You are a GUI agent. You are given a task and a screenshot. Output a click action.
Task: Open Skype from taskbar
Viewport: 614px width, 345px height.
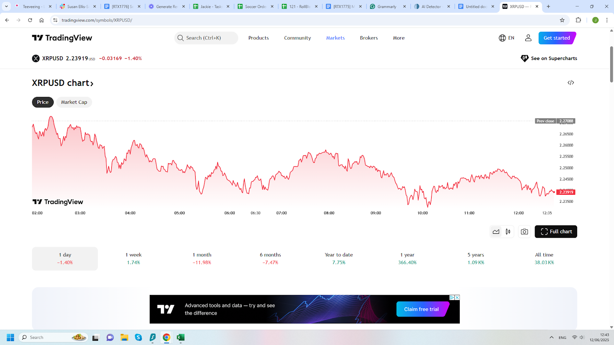pos(138,337)
